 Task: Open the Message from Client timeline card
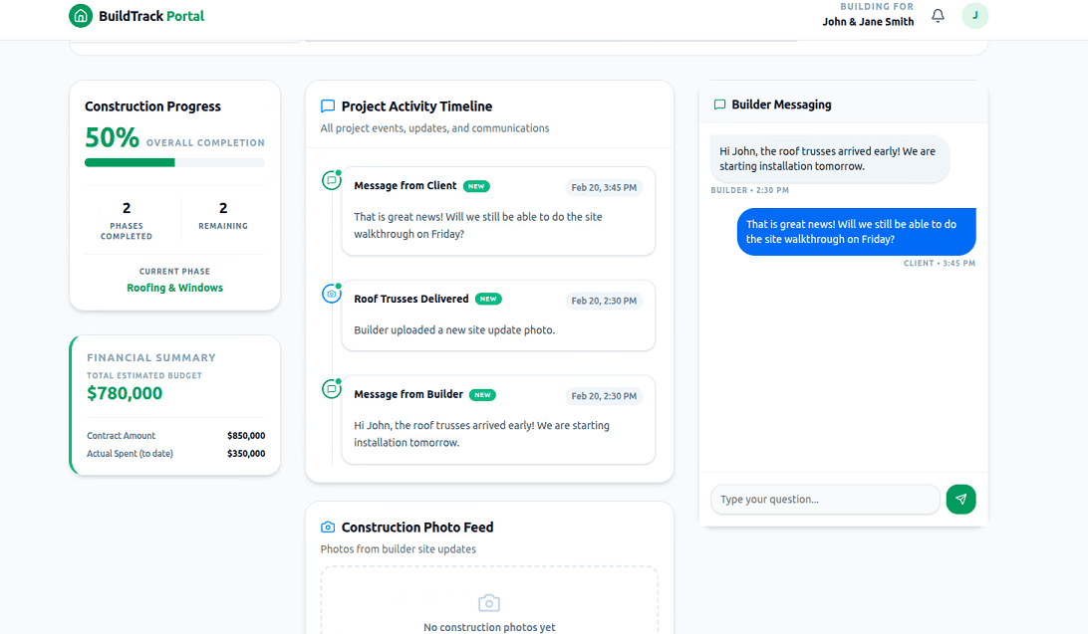pos(498,211)
